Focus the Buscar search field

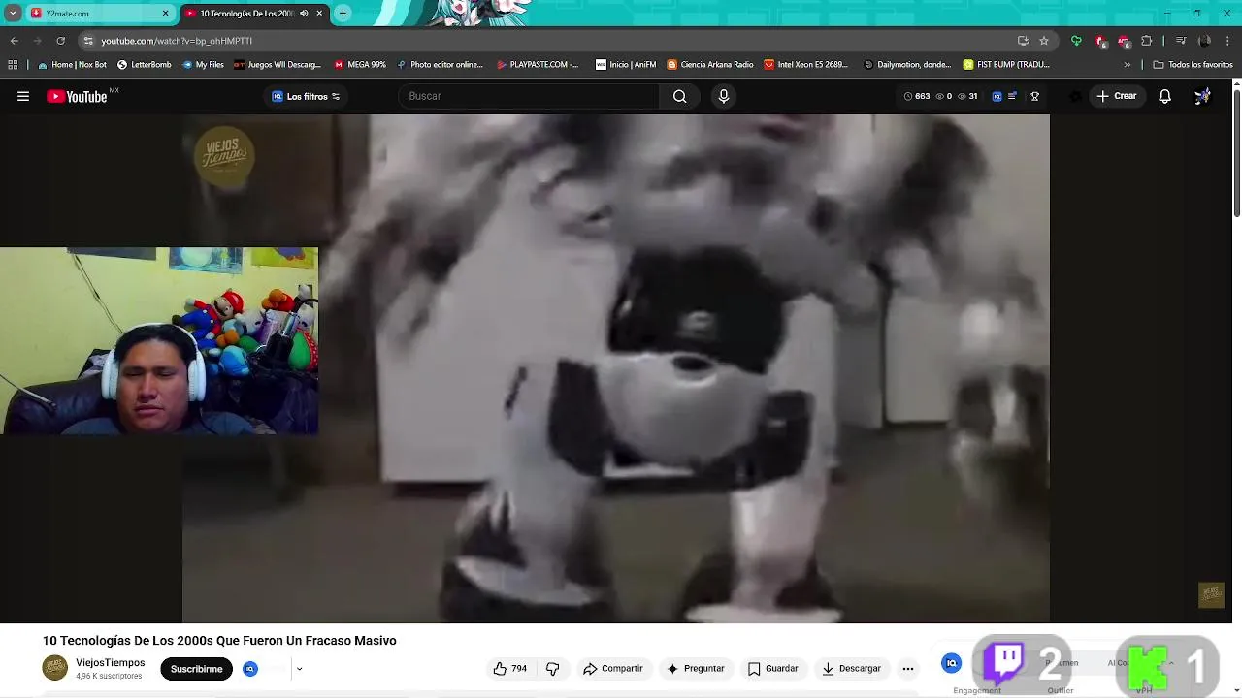[x=529, y=96]
